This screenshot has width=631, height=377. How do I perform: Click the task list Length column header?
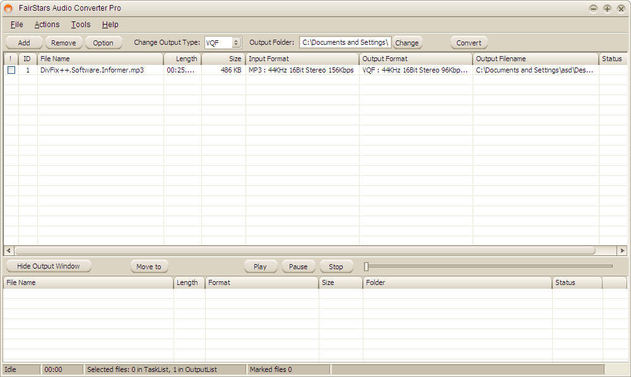coord(182,59)
